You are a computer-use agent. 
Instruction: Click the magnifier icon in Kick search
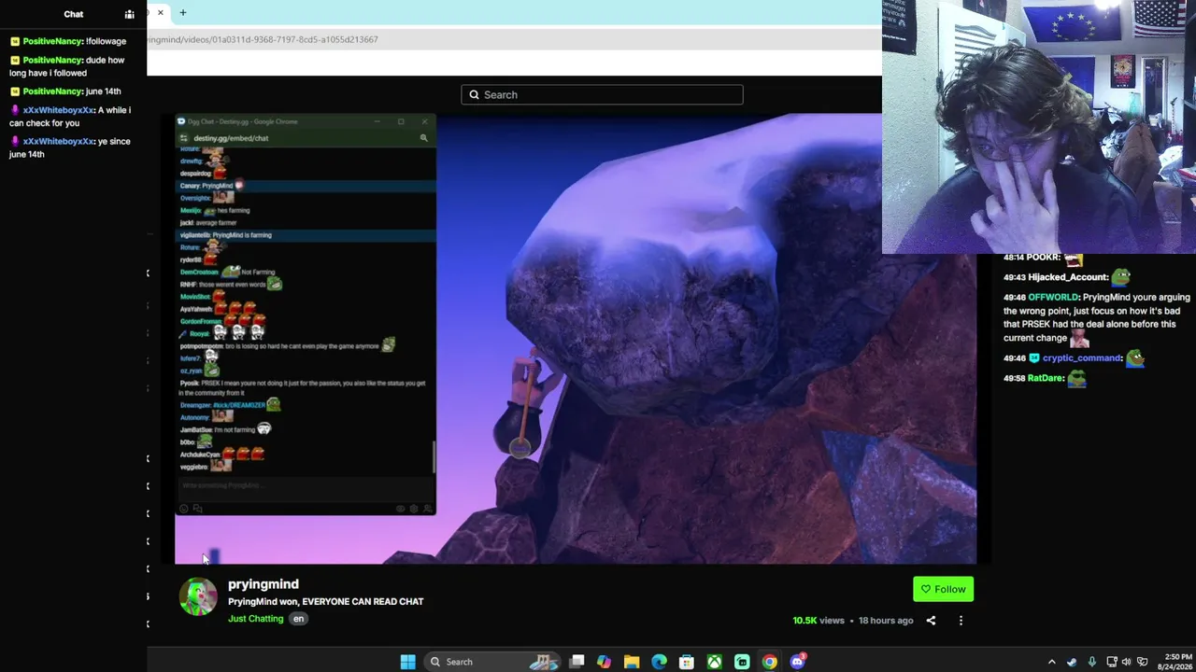point(474,94)
